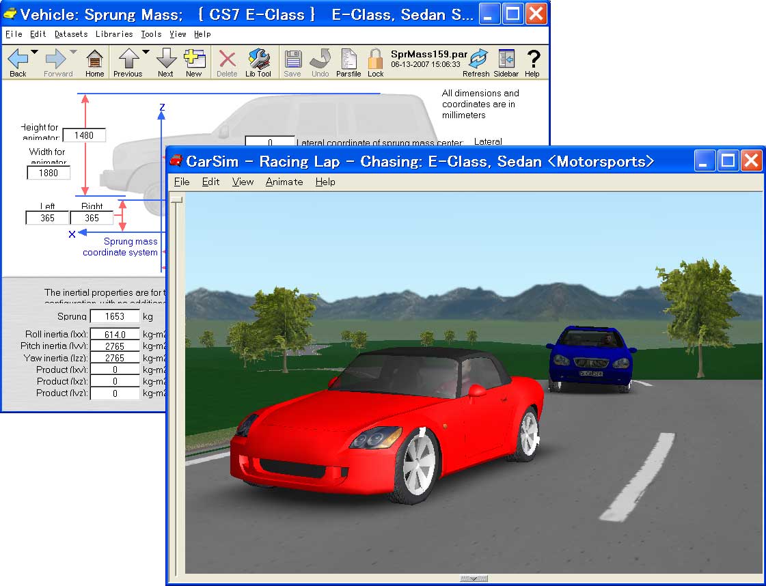Click the animator vertical slider handle

coord(177,199)
